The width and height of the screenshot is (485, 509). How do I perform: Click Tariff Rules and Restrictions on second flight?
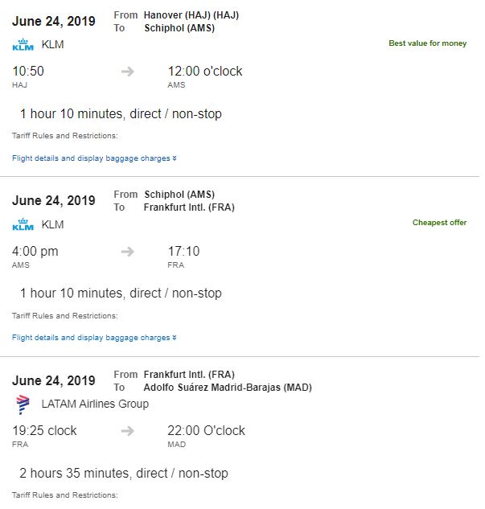coord(65,315)
